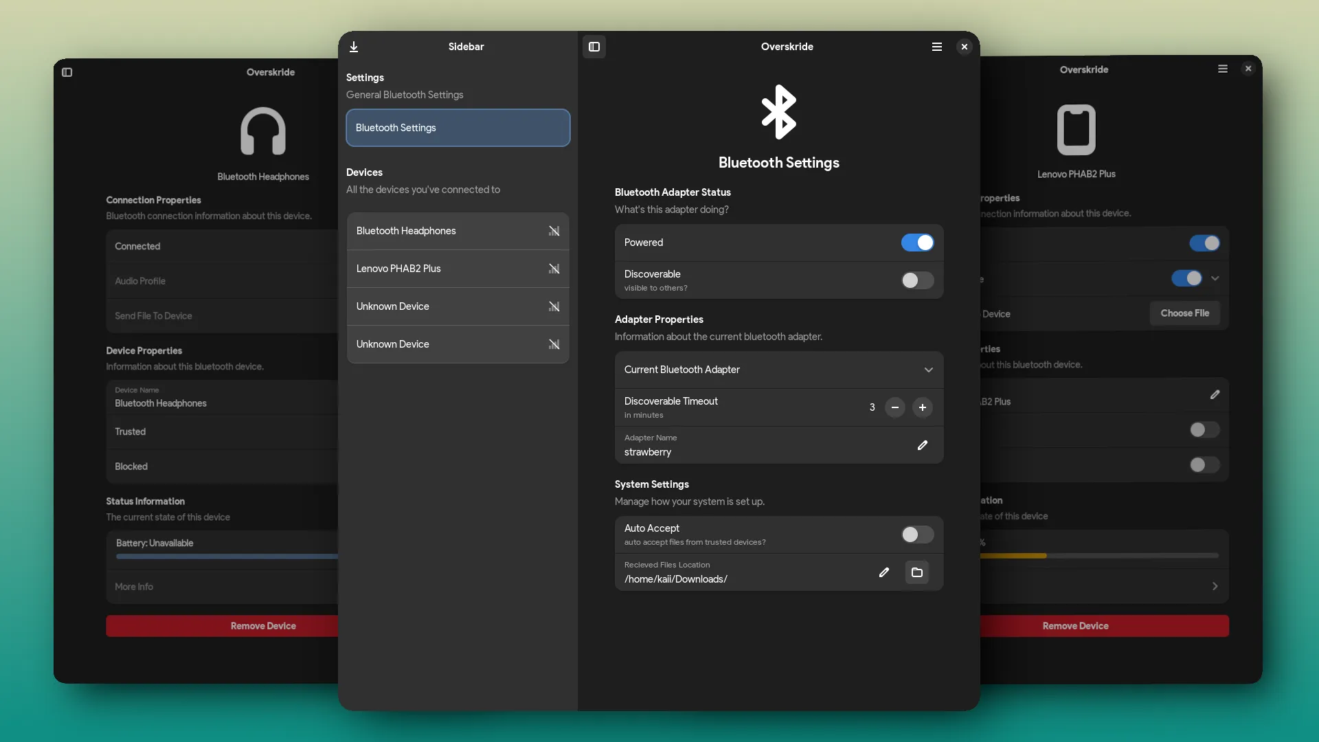Turn on the Auto Accept switch
The width and height of the screenshot is (1319, 742).
[x=917, y=535]
